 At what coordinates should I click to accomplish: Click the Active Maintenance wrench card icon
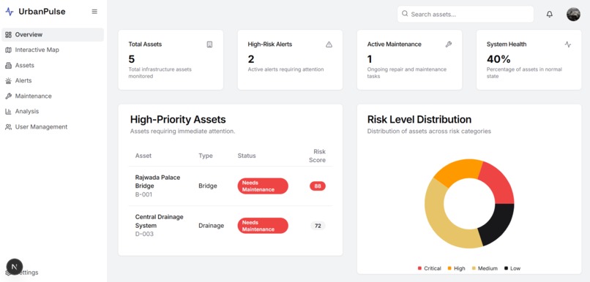pyautogui.click(x=448, y=45)
